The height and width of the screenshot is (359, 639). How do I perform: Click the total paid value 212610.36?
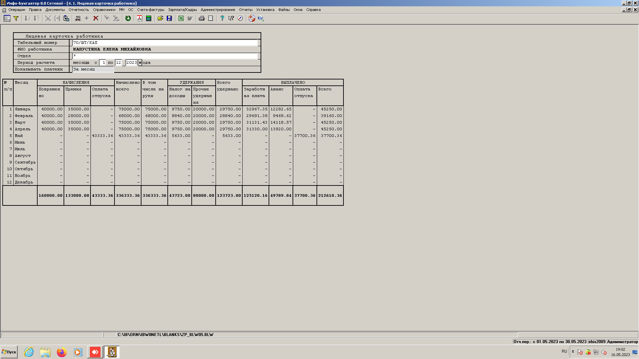[330, 195]
